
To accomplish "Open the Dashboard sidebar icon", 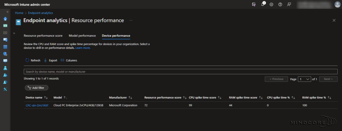I will coord(5,25).
